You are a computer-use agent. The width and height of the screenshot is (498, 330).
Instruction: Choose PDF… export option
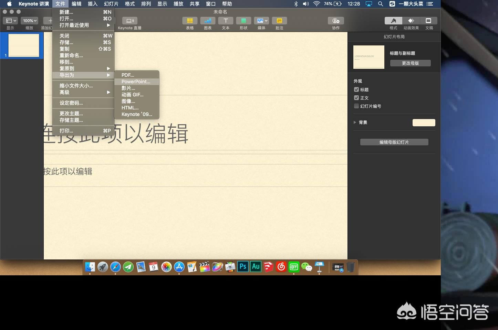137,75
